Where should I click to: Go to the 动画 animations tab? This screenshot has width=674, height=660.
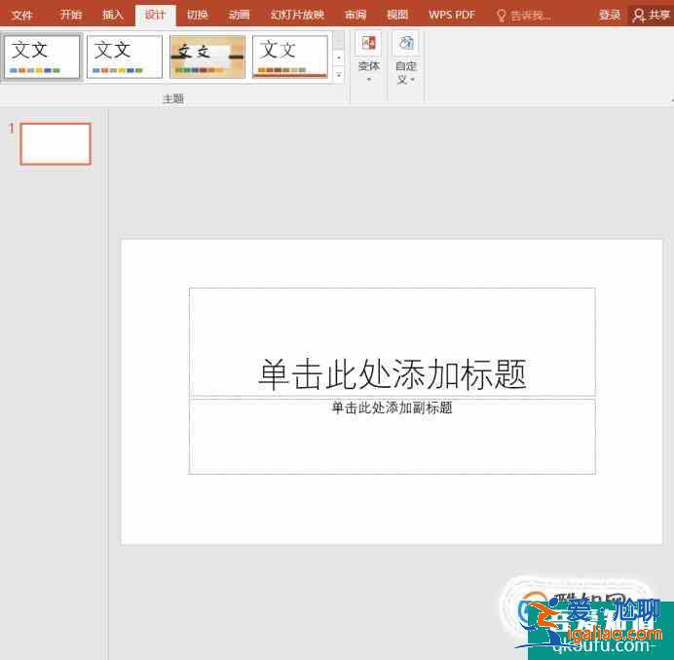[x=239, y=16]
